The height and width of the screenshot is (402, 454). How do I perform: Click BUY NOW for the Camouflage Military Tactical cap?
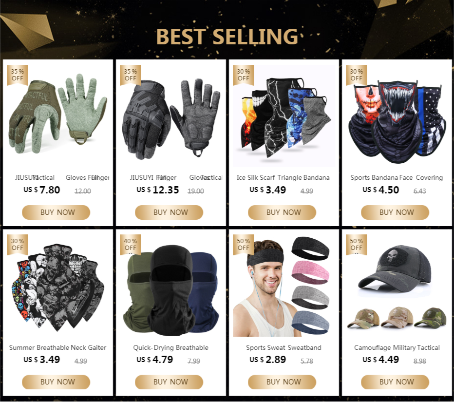pos(395,382)
